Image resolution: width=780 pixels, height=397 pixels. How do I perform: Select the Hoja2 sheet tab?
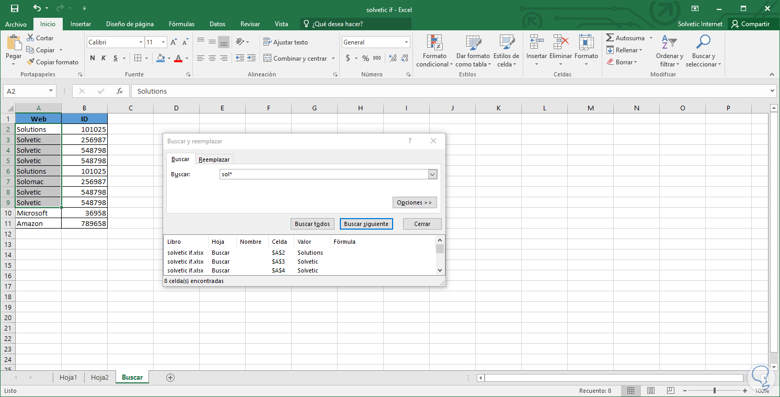point(99,377)
